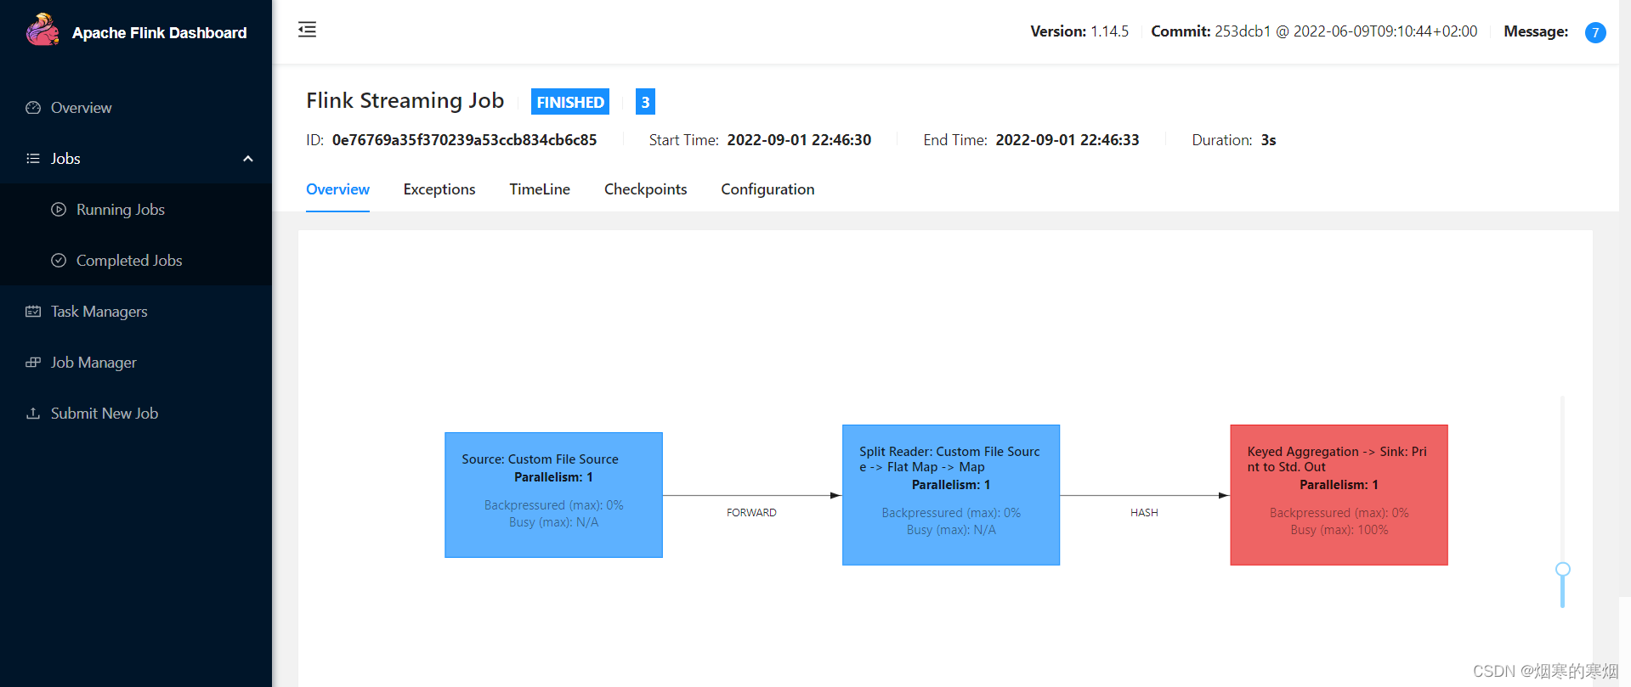This screenshot has height=687, width=1631.
Task: Select the Split Reader Flat Map node
Action: tap(951, 495)
